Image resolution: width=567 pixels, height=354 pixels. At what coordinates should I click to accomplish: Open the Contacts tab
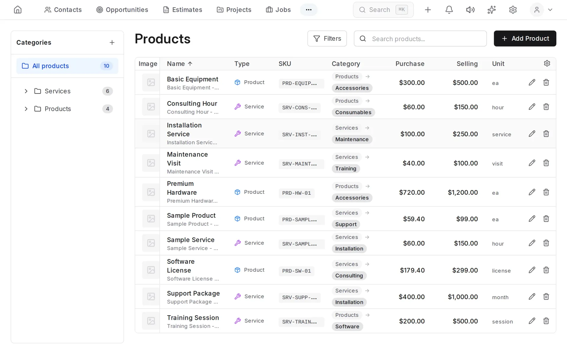point(63,10)
